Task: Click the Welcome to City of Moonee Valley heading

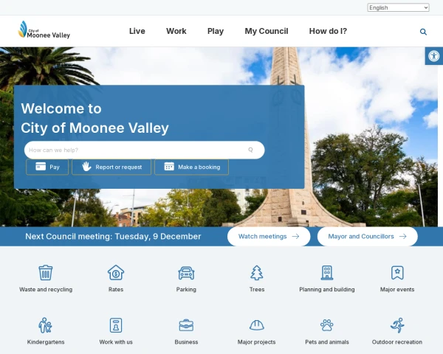Action: point(95,118)
